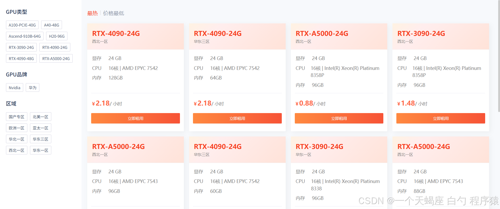The height and width of the screenshot is (209, 500).
Task: Choose the 华为 brand filter
Action: point(33,88)
